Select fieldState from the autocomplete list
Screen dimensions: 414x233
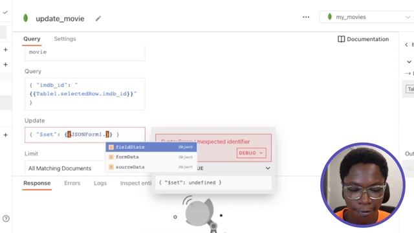click(x=151, y=147)
